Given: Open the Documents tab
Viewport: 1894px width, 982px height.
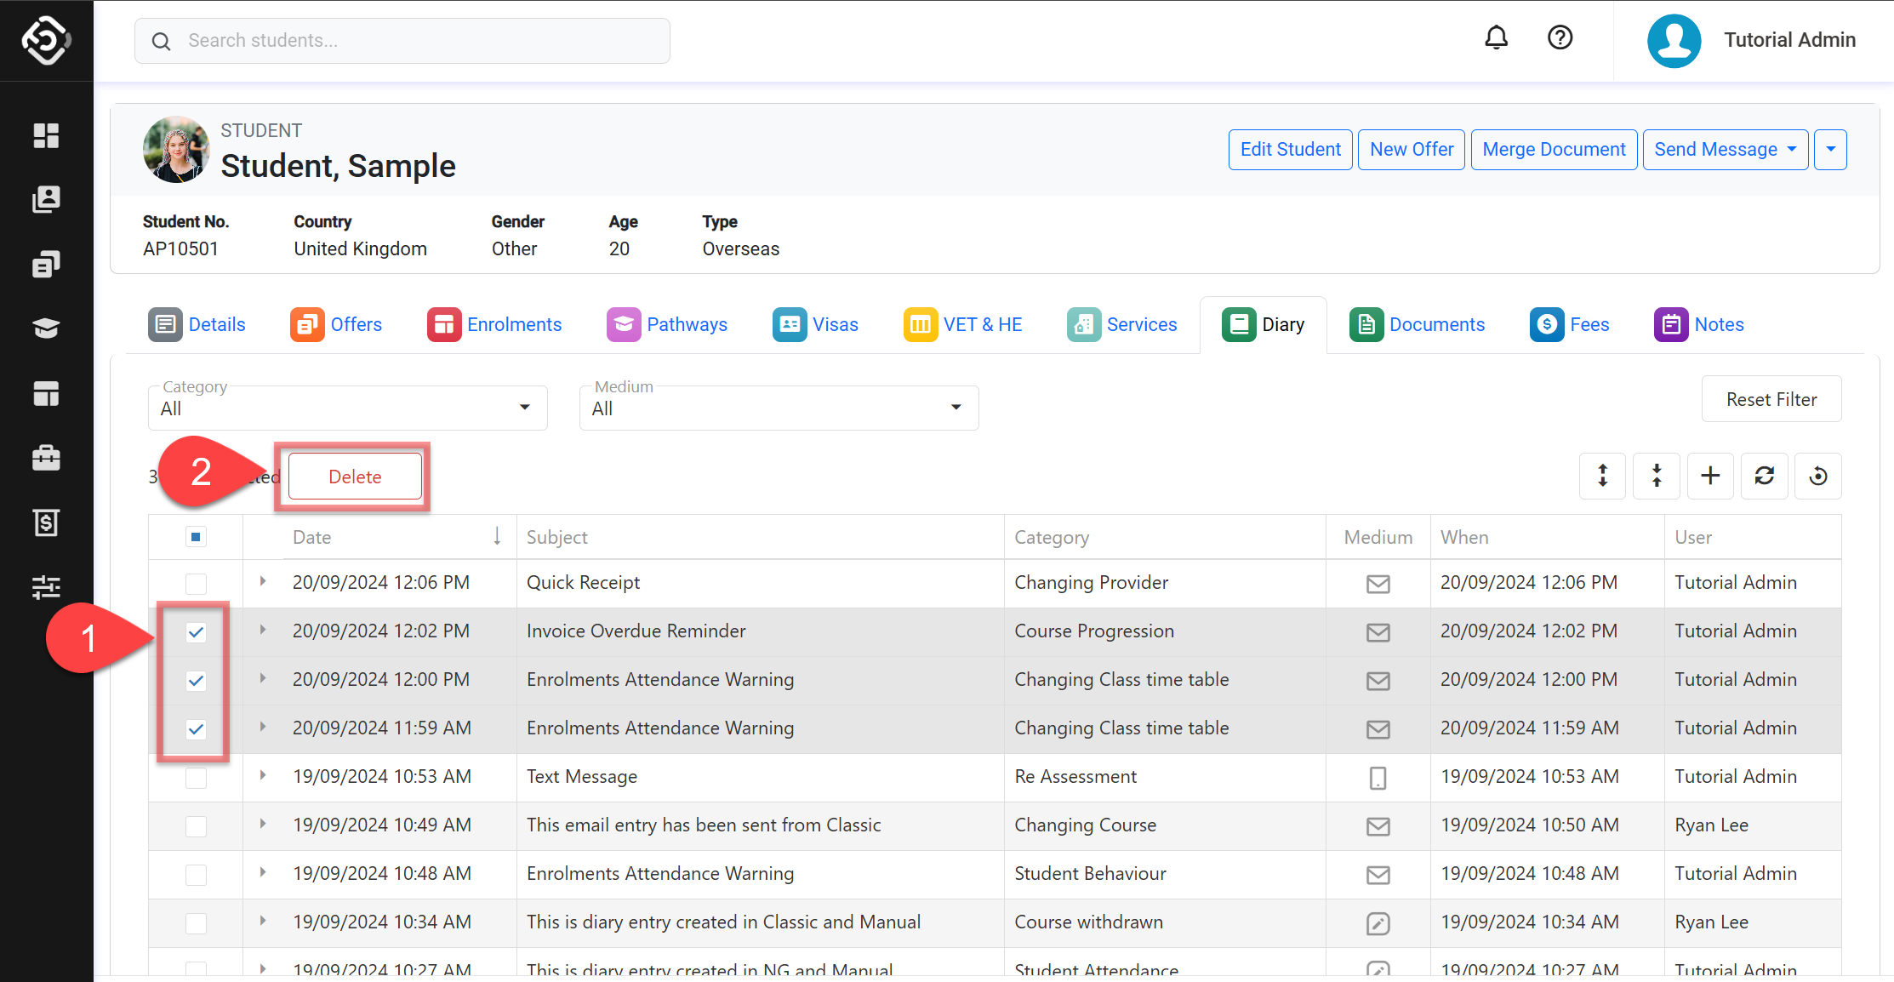Looking at the screenshot, I should tap(1417, 325).
